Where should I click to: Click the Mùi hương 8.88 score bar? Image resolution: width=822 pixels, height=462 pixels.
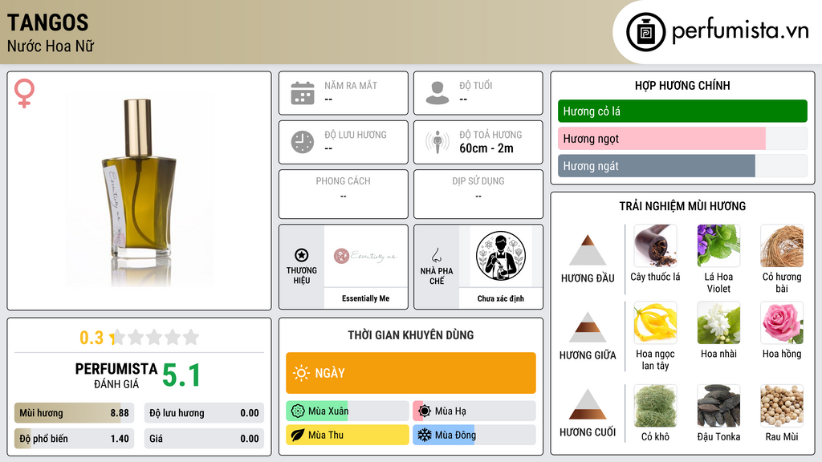[x=74, y=413]
